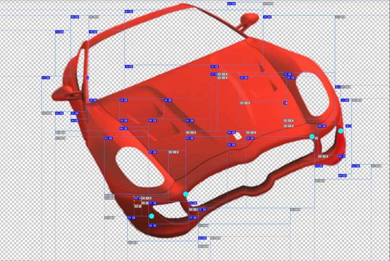Select the slice 15 badge on the hood
The height and width of the screenshot is (261, 390).
tap(127, 66)
